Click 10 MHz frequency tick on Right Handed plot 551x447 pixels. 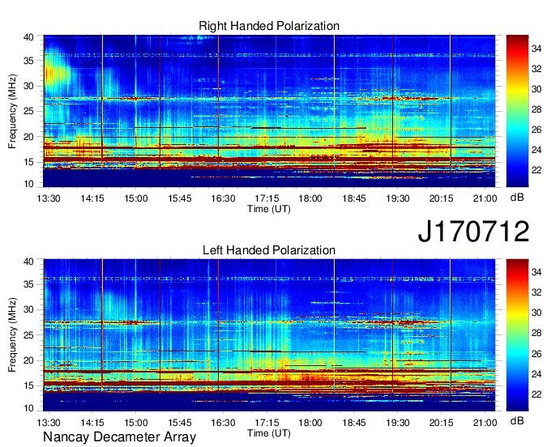(28, 184)
